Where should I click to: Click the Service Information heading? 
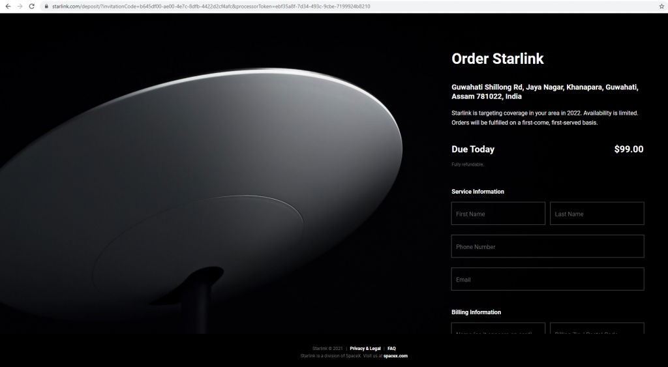tap(478, 192)
